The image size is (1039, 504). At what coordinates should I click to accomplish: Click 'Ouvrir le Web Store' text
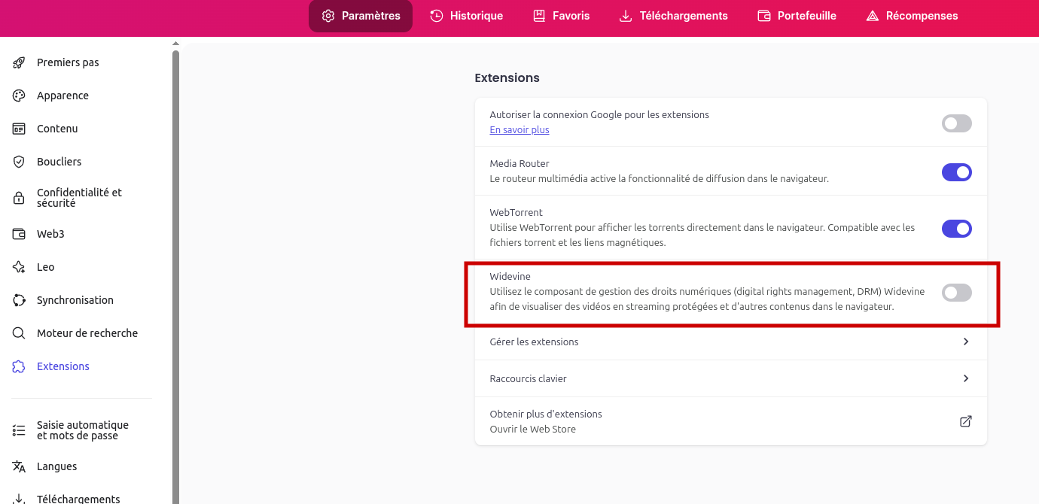click(x=532, y=430)
